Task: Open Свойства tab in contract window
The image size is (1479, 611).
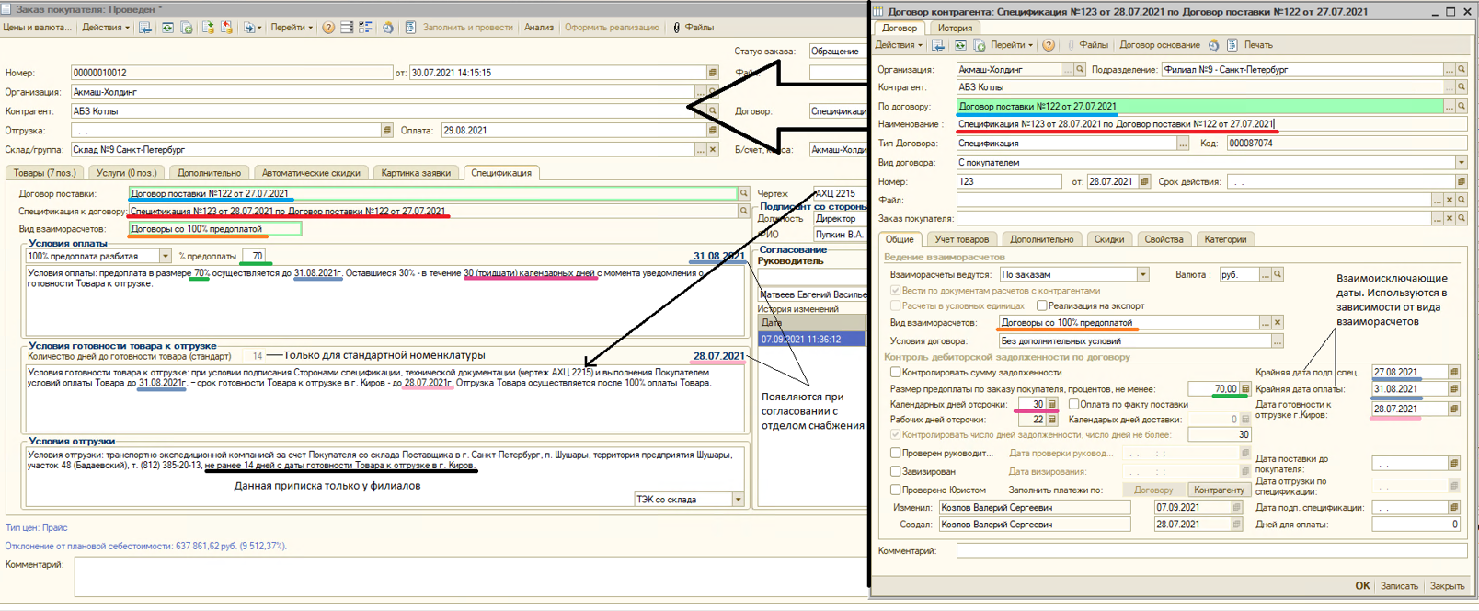Action: tap(1164, 239)
